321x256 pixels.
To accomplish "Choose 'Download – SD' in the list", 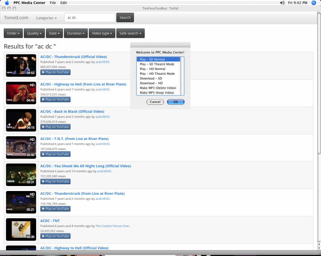I will click(x=158, y=78).
